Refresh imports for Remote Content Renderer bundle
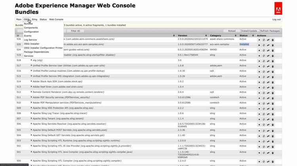The height and width of the screenshot is (166, 297). [x=264, y=93]
